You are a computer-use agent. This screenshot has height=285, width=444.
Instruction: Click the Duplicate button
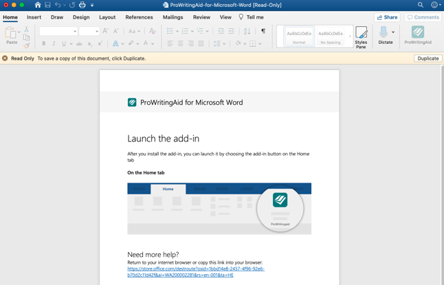(428, 58)
